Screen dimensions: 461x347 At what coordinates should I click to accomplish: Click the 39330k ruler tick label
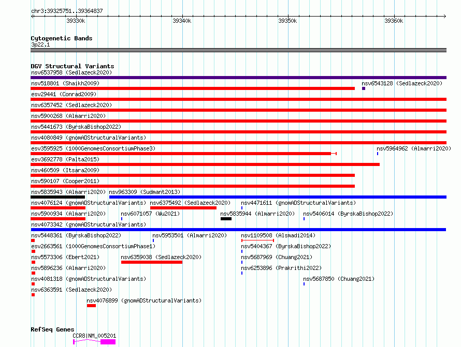76,21
